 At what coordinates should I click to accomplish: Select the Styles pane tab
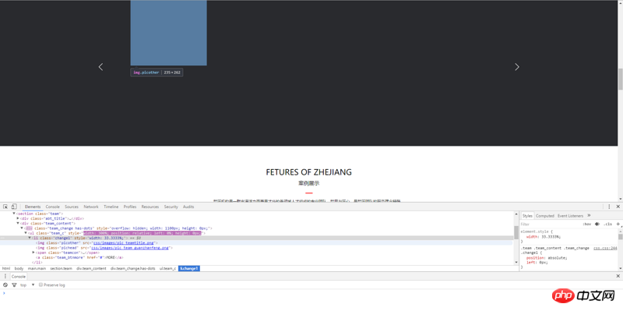(x=527, y=216)
